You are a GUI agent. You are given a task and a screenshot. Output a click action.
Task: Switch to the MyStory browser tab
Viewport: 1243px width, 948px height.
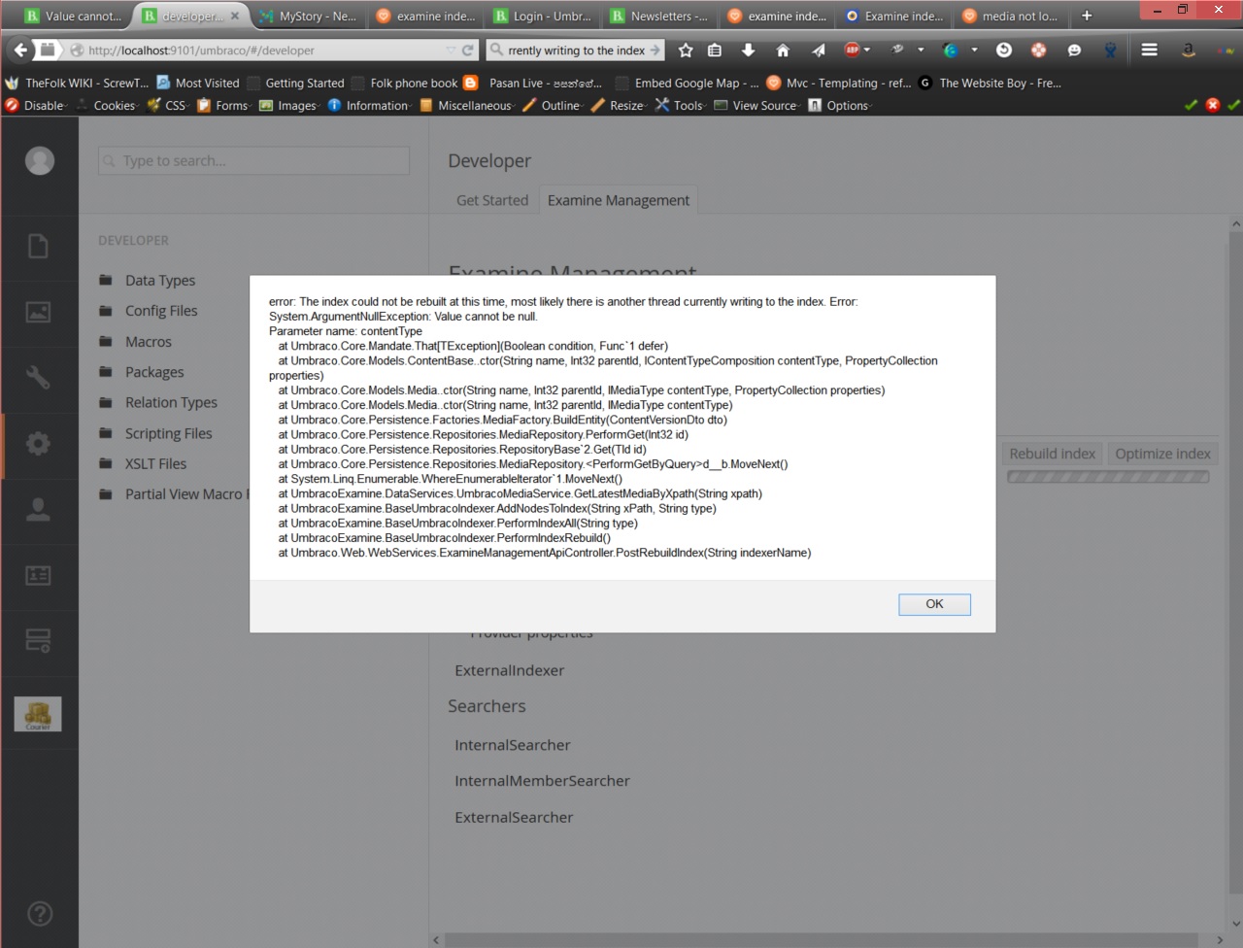(x=309, y=16)
